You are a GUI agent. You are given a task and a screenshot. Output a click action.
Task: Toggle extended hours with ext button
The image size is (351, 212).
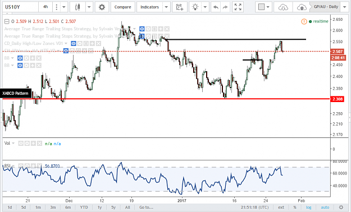[x=281, y=208]
